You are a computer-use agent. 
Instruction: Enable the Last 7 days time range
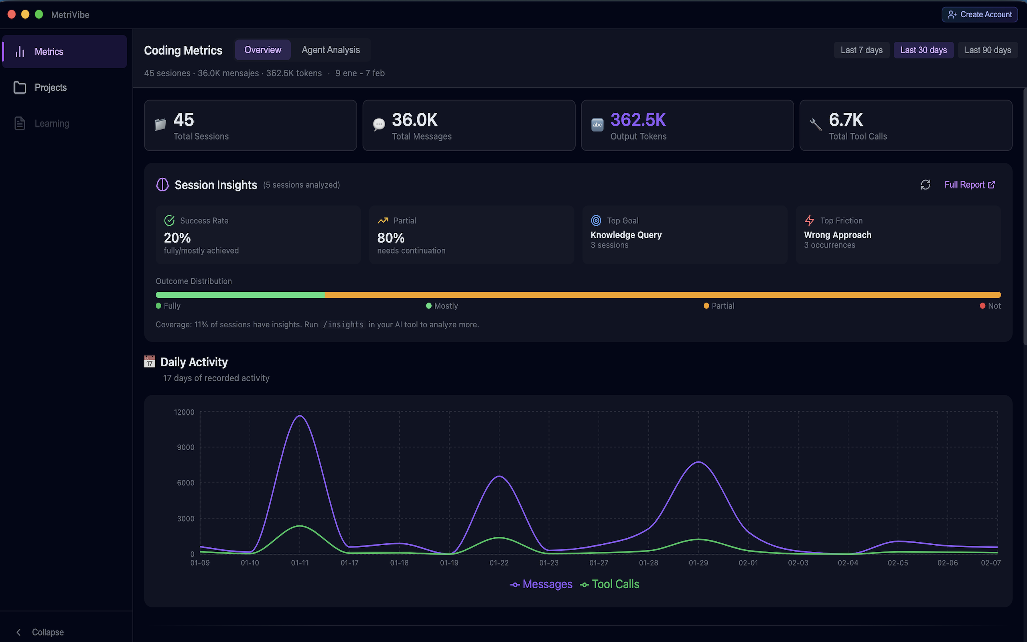coord(861,50)
